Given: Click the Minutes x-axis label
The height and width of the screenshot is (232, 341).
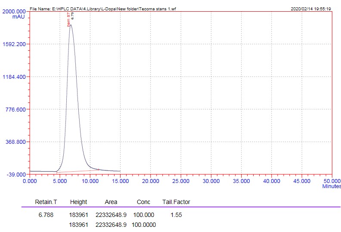Looking at the screenshot, I should [x=331, y=186].
